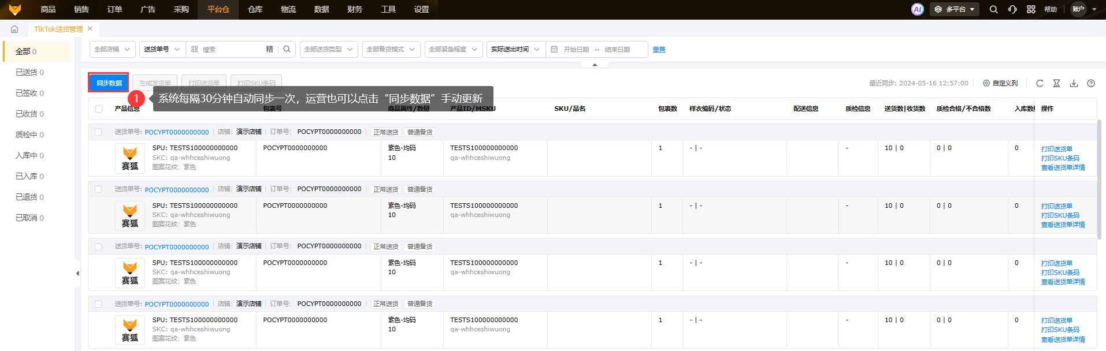Check the first delivery order row checkbox
The width and height of the screenshot is (1106, 351).
click(98, 132)
